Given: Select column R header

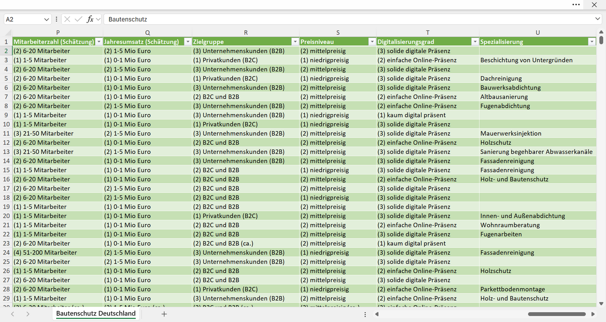Looking at the screenshot, I should (246, 33).
